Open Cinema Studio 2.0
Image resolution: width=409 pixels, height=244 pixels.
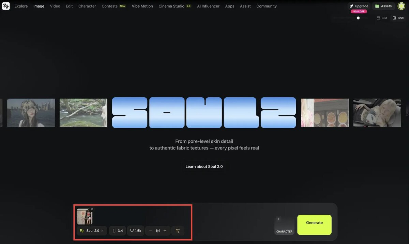175,6
